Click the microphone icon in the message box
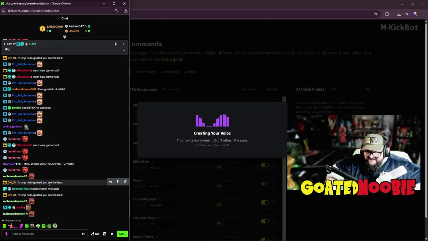This screenshot has height=241, width=428. [x=6, y=234]
